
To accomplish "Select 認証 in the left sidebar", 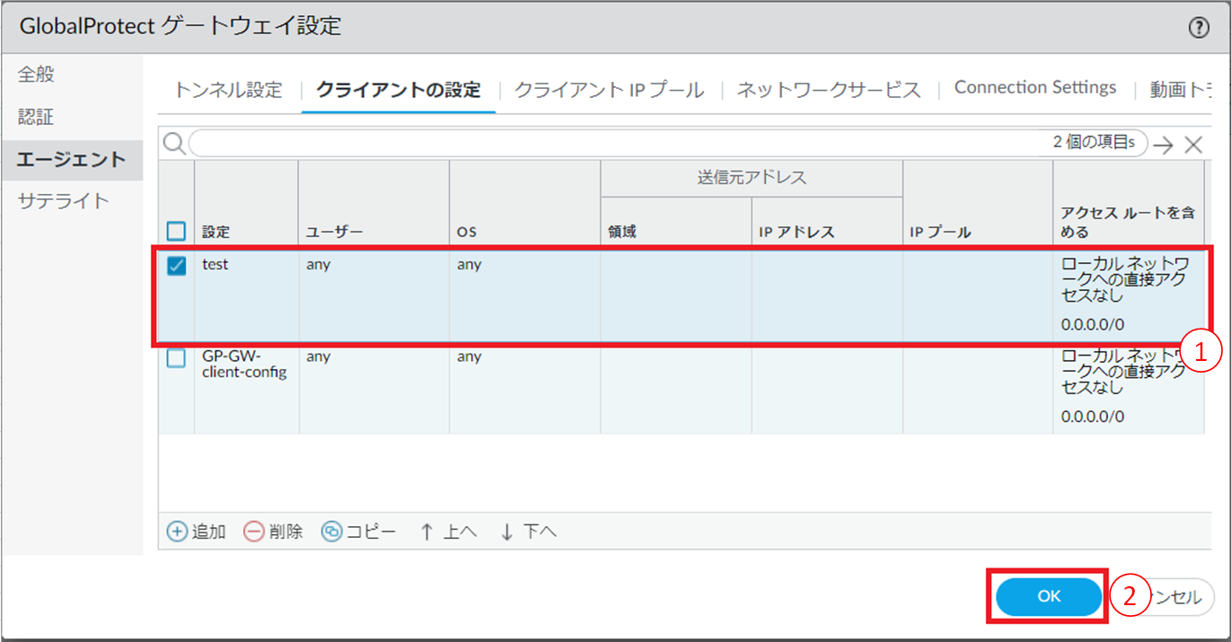I will click(37, 118).
